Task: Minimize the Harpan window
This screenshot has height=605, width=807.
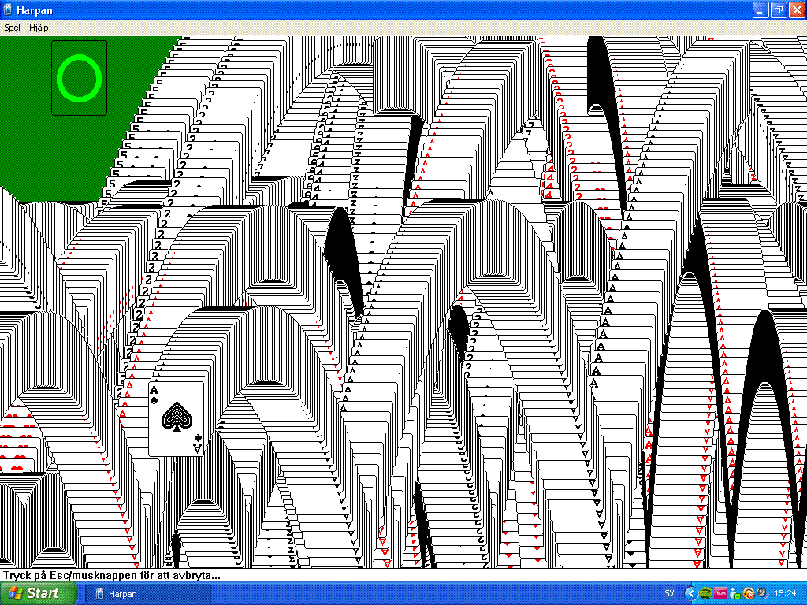Action: click(x=760, y=10)
